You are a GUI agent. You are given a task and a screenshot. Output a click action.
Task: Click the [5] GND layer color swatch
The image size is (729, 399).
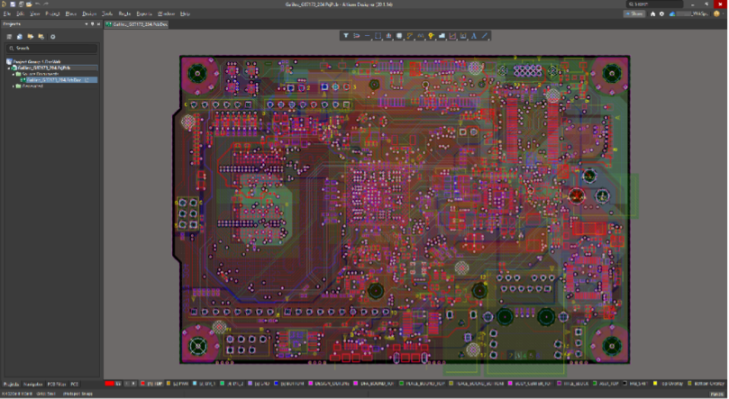click(x=251, y=384)
